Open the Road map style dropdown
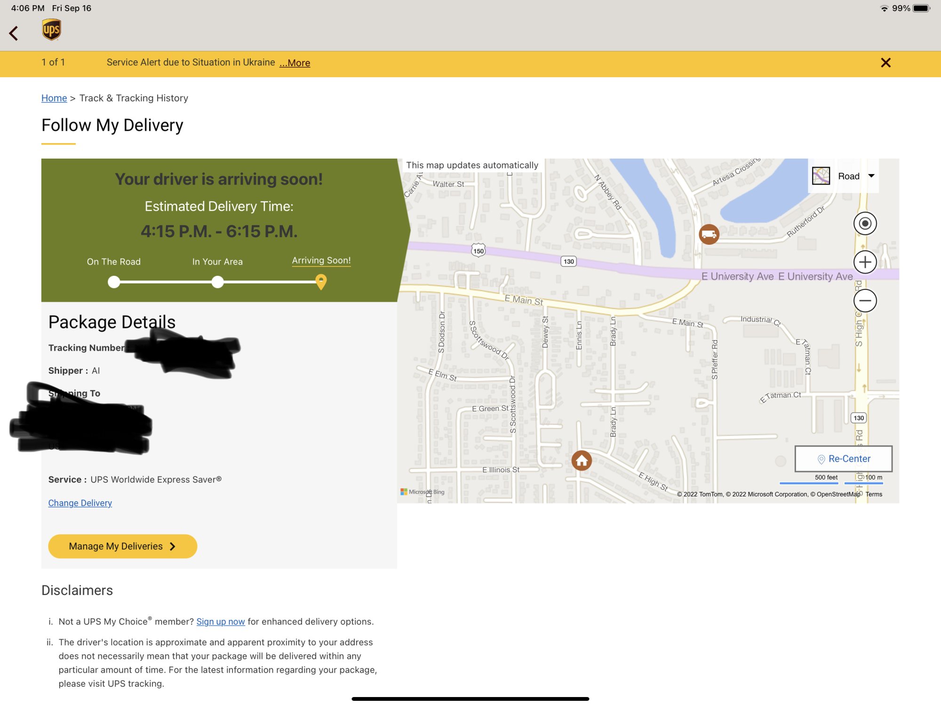The width and height of the screenshot is (941, 706). click(x=856, y=176)
